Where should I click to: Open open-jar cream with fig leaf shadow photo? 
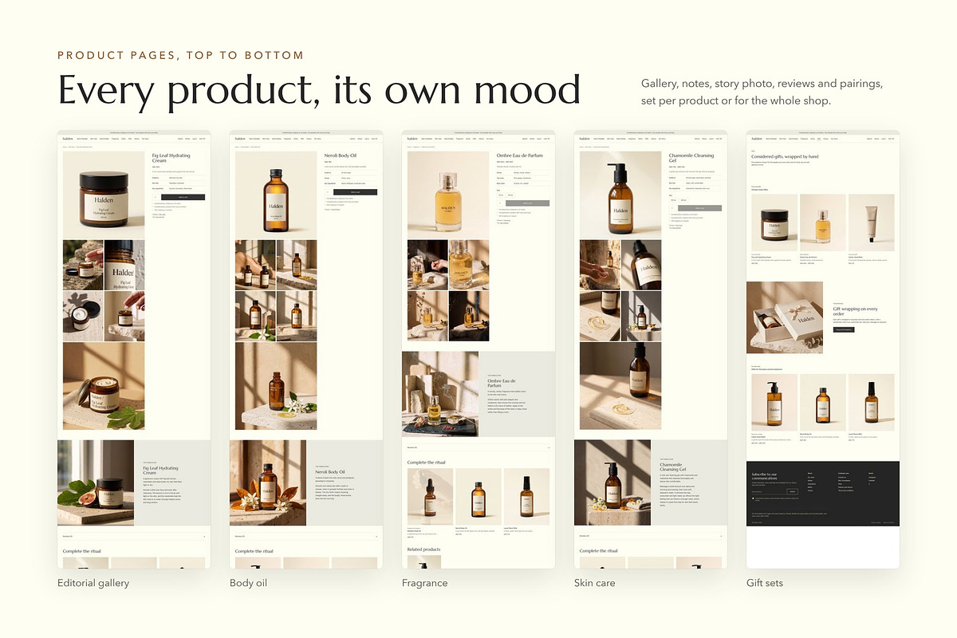(x=83, y=316)
